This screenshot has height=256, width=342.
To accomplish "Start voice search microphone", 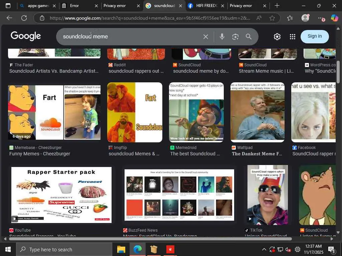I will (x=222, y=37).
